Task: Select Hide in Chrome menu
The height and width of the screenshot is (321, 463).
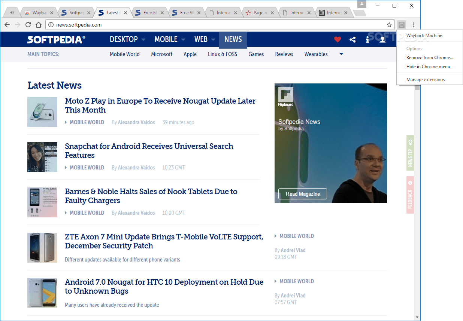Action: (x=430, y=67)
